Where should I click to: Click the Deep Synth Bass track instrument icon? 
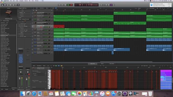coord(35,13)
